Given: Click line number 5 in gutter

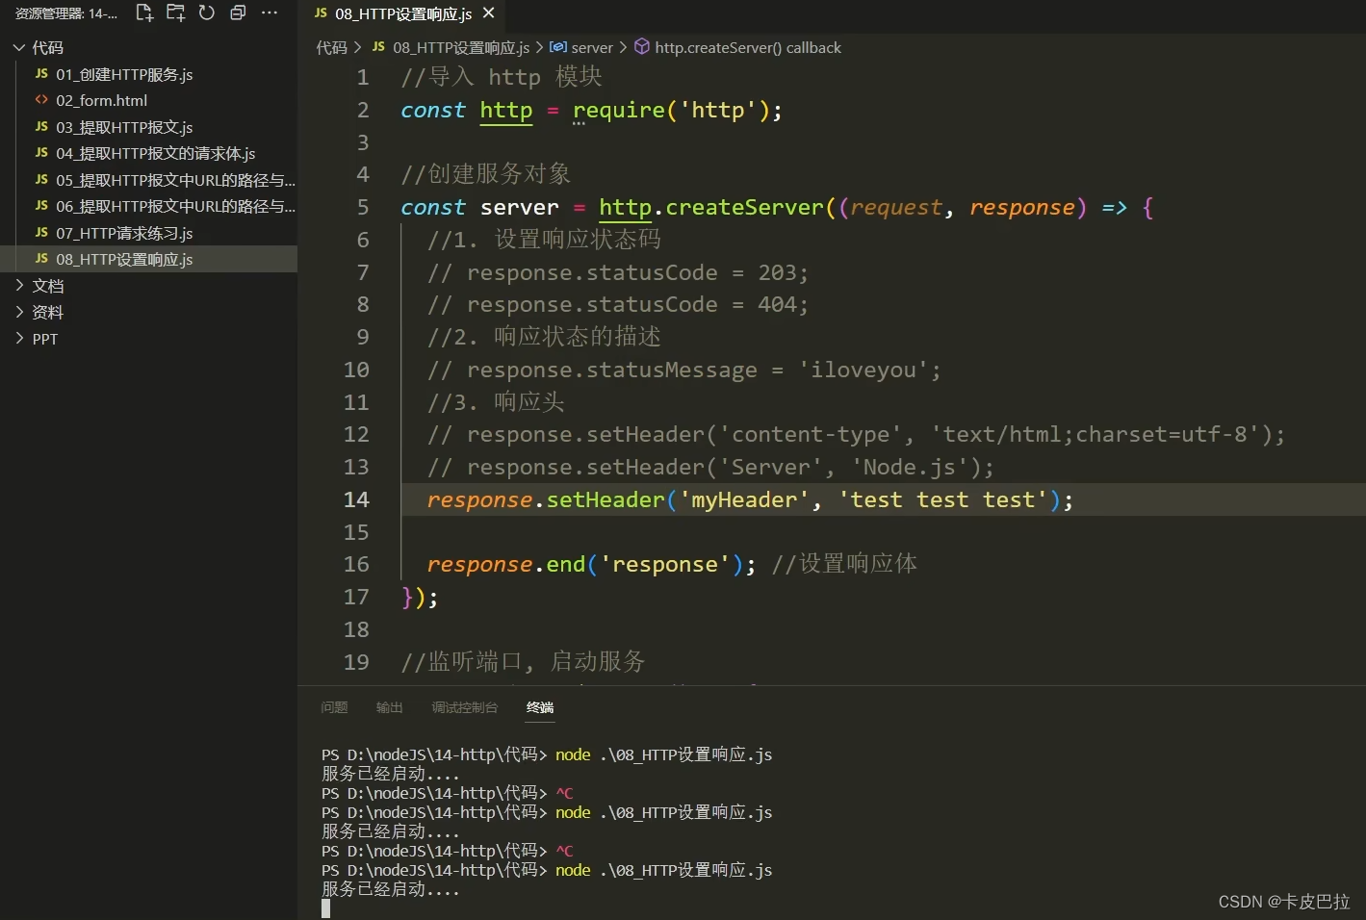Looking at the screenshot, I should coord(363,207).
